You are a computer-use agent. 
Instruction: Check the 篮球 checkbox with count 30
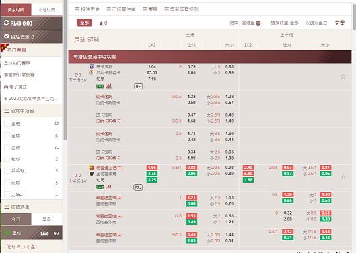pos(7,147)
